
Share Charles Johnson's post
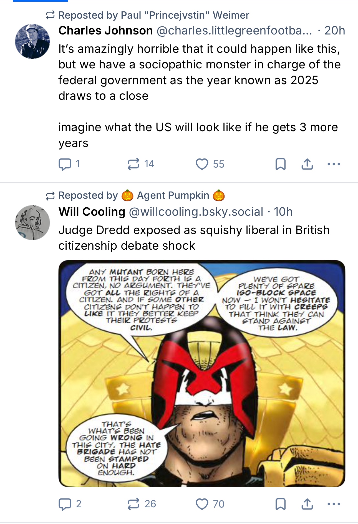[307, 164]
